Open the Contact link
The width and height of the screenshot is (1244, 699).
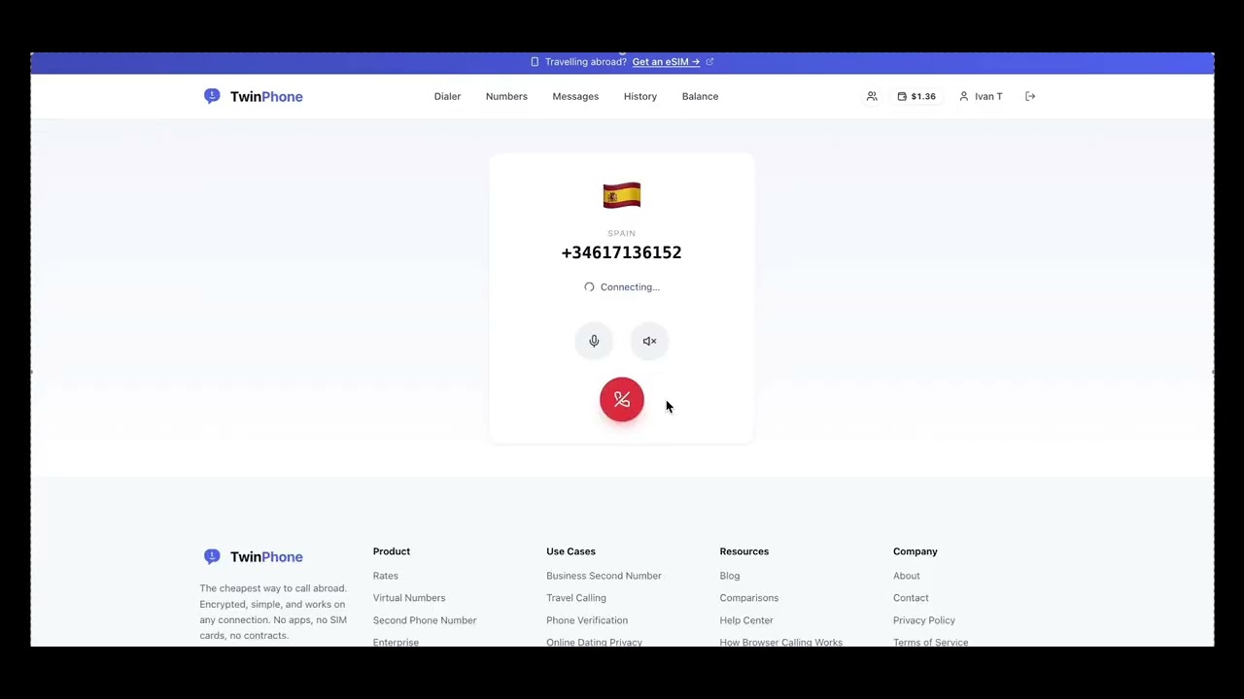click(x=911, y=598)
